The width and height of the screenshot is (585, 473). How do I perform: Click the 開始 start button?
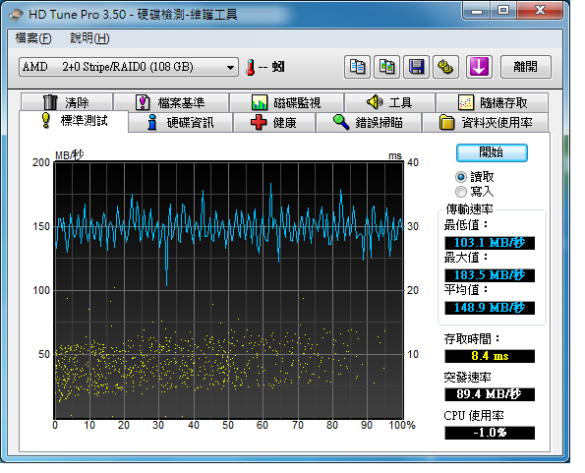click(492, 152)
